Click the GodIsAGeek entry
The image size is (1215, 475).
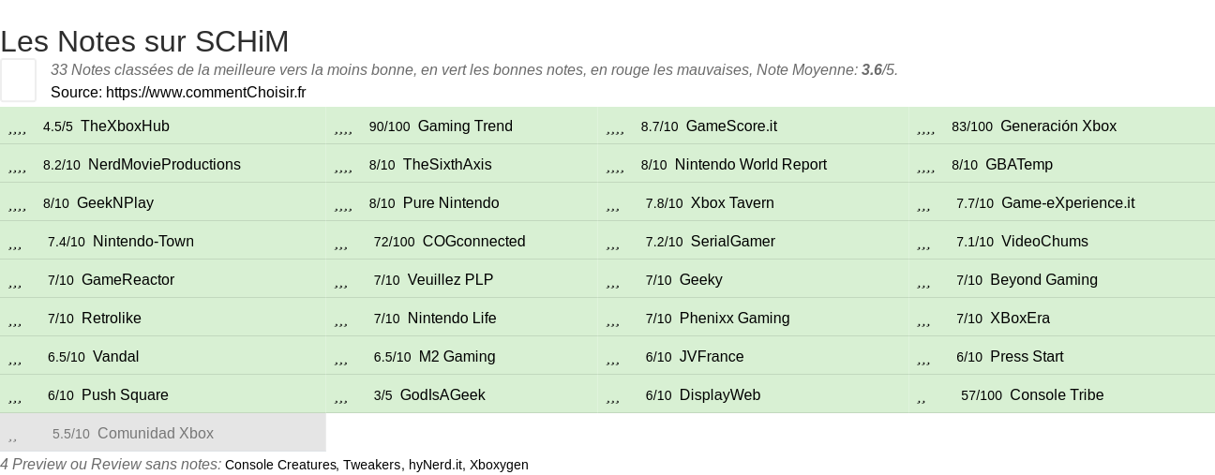[x=442, y=395]
